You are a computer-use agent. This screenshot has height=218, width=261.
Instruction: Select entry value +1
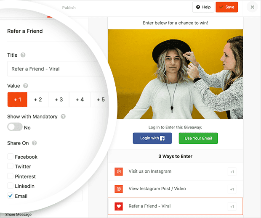coord(17,100)
